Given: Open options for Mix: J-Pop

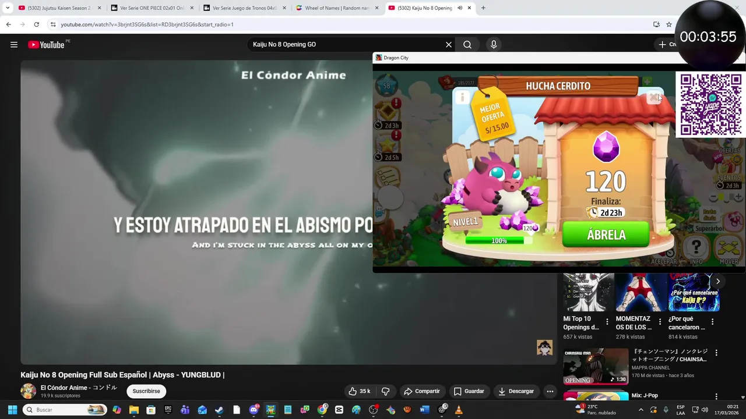Looking at the screenshot, I should pyautogui.click(x=716, y=396).
